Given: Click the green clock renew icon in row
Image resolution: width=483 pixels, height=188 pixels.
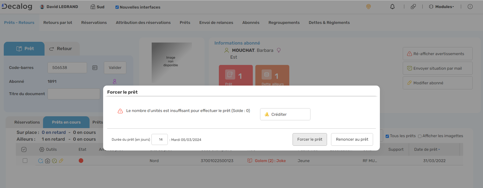Looking at the screenshot, I should (54, 161).
